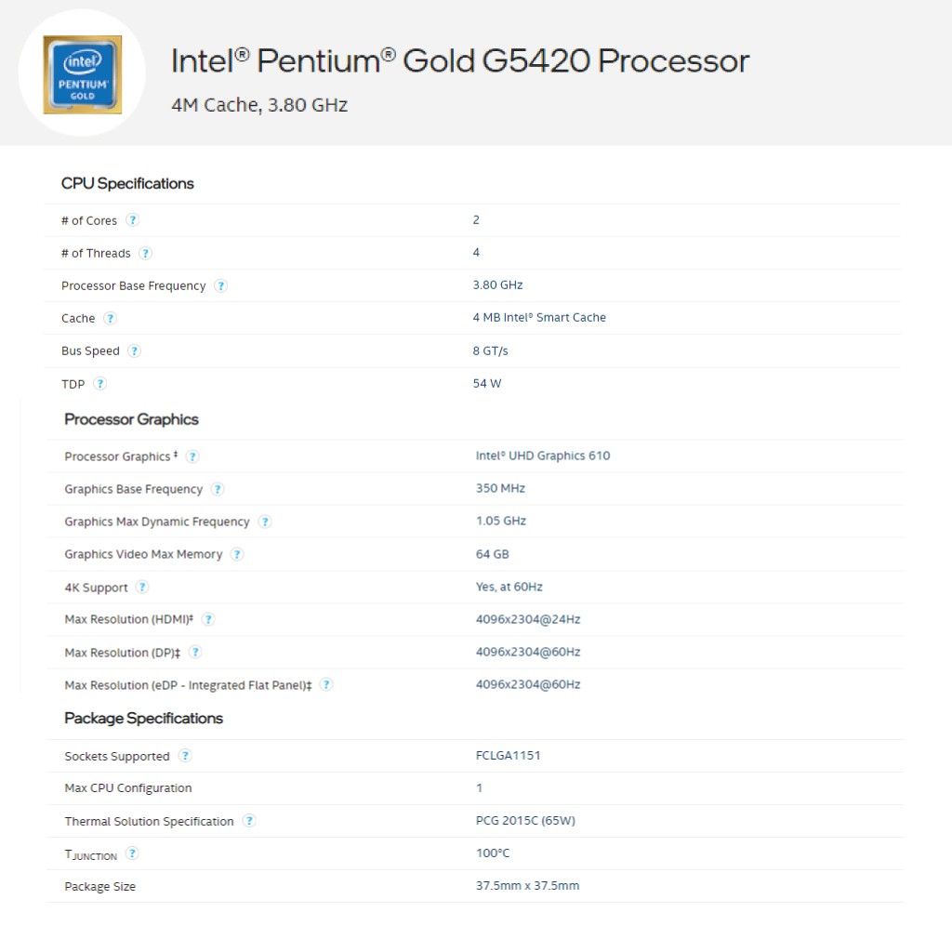Open help for Max Resolution eDP row

click(x=326, y=684)
